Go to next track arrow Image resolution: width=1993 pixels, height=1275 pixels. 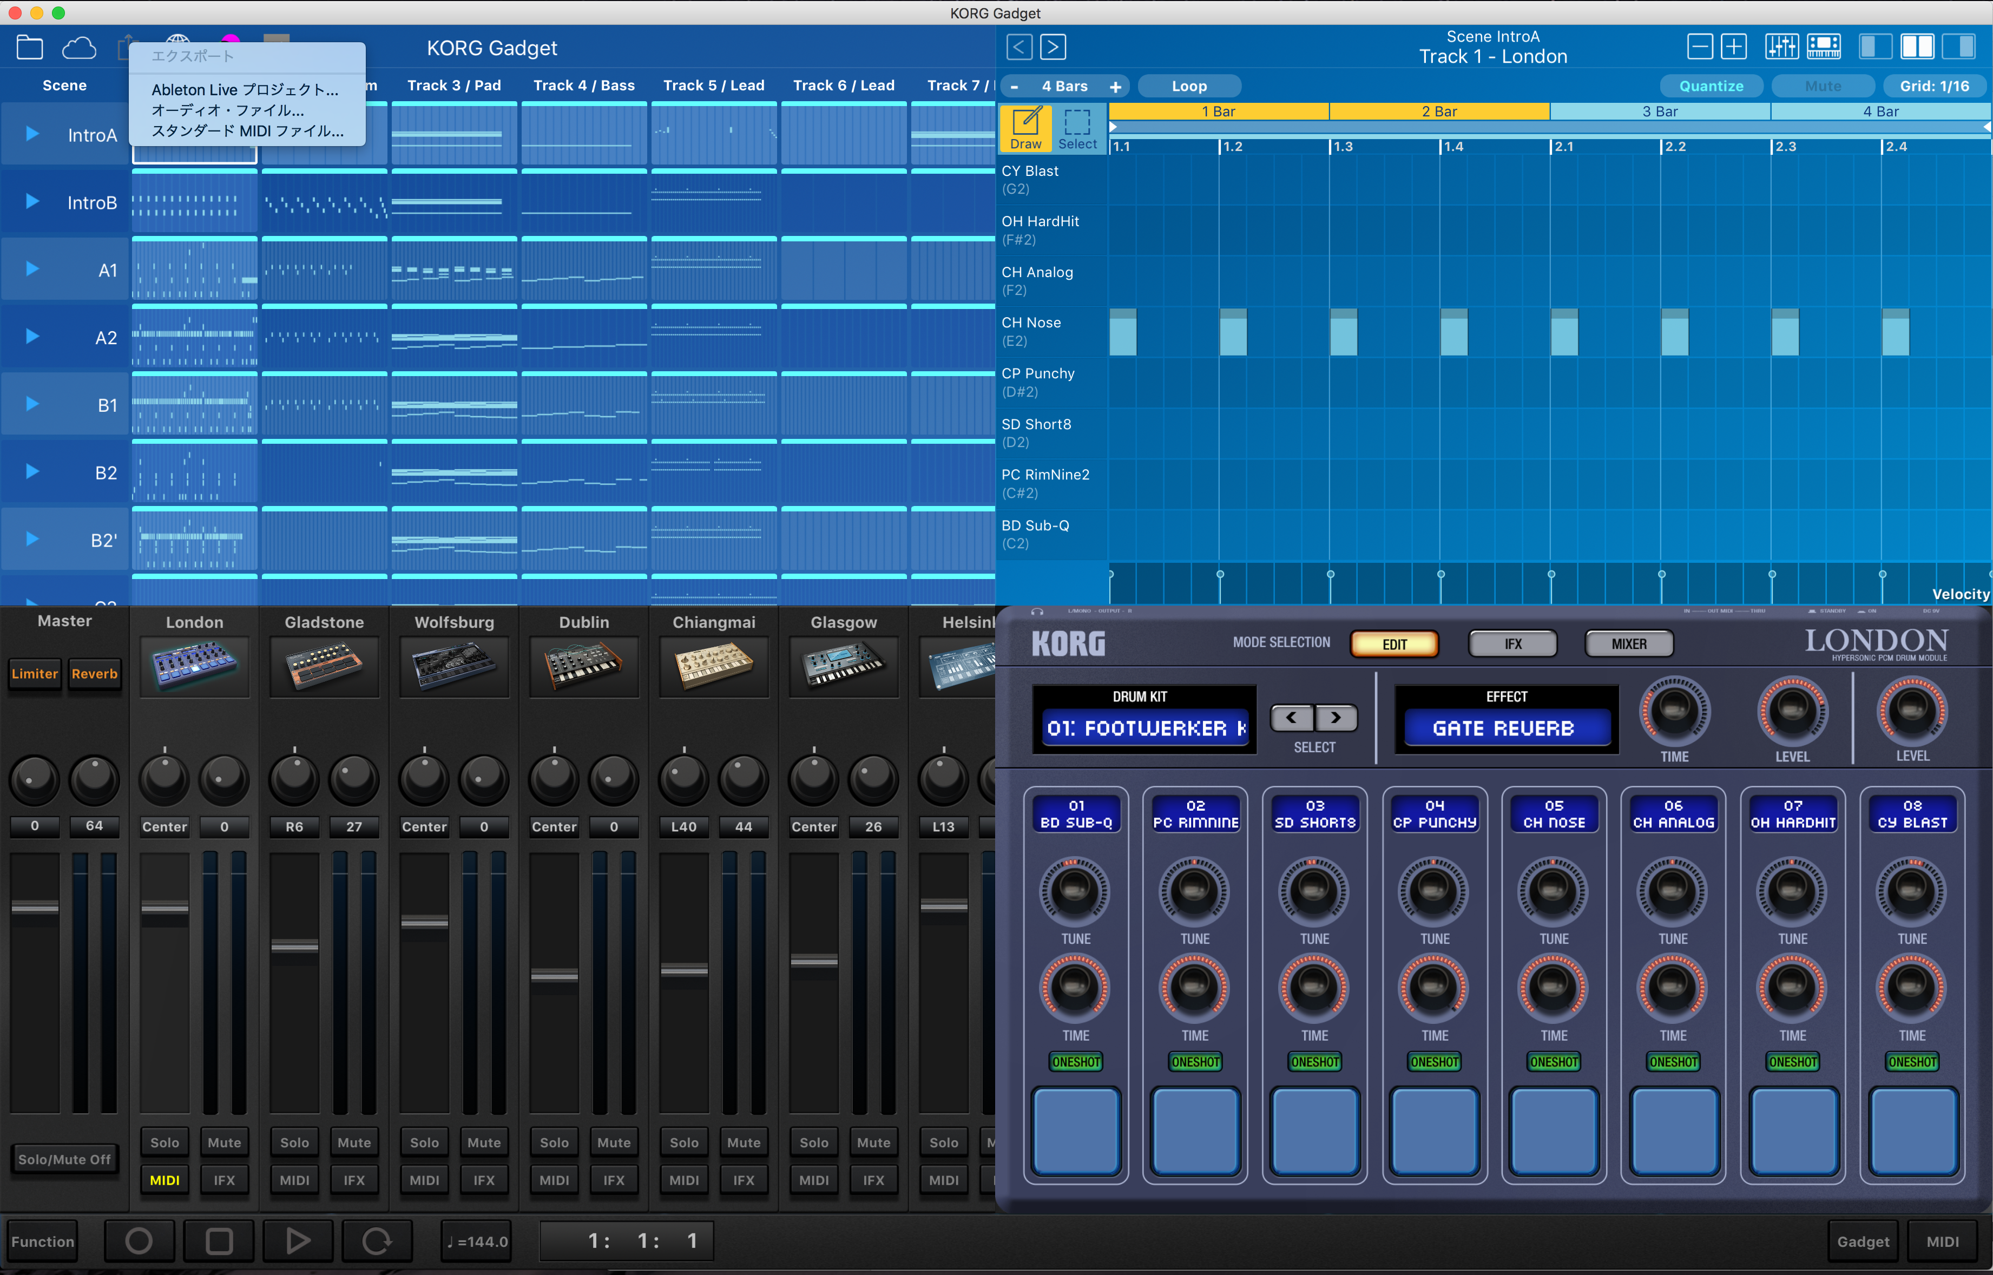click(x=1053, y=47)
